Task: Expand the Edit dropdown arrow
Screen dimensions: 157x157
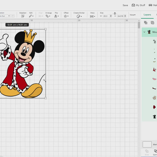Action: point(33,16)
